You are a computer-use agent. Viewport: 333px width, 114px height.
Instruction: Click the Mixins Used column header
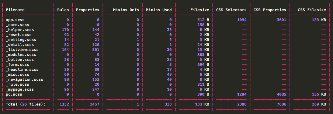coord(159,10)
